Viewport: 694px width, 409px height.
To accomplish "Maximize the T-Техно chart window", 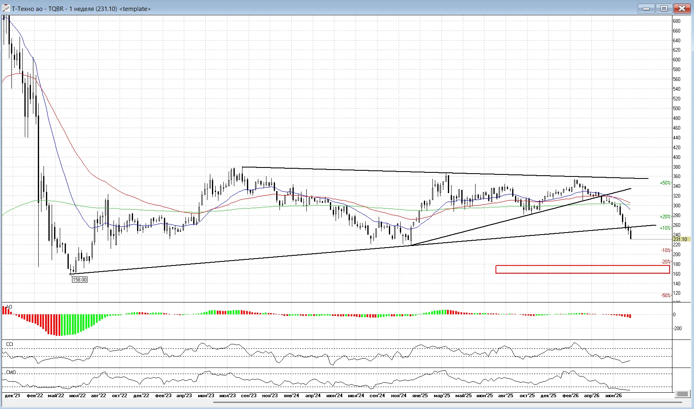I will pos(664,9).
